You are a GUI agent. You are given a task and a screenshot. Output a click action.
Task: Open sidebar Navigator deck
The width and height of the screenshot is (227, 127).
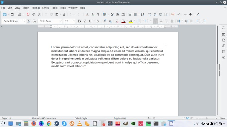[x=224, y=58]
